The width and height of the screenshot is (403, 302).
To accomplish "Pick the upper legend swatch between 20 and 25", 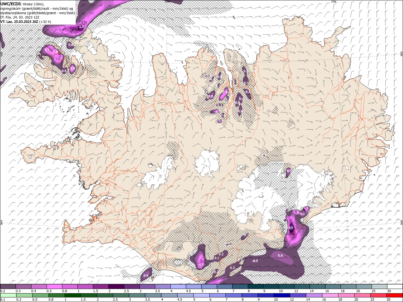I will tap(364, 287).
